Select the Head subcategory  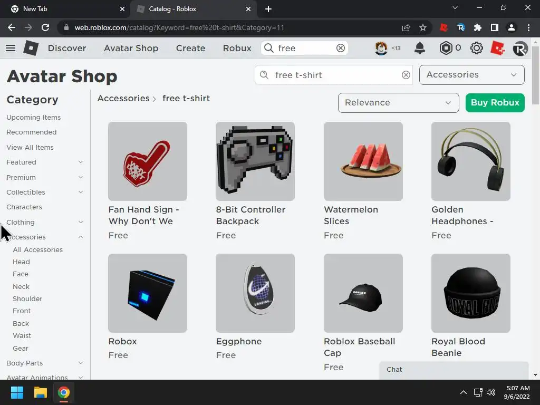[x=21, y=262]
